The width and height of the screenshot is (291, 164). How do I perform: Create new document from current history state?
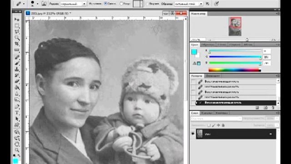[257, 108]
